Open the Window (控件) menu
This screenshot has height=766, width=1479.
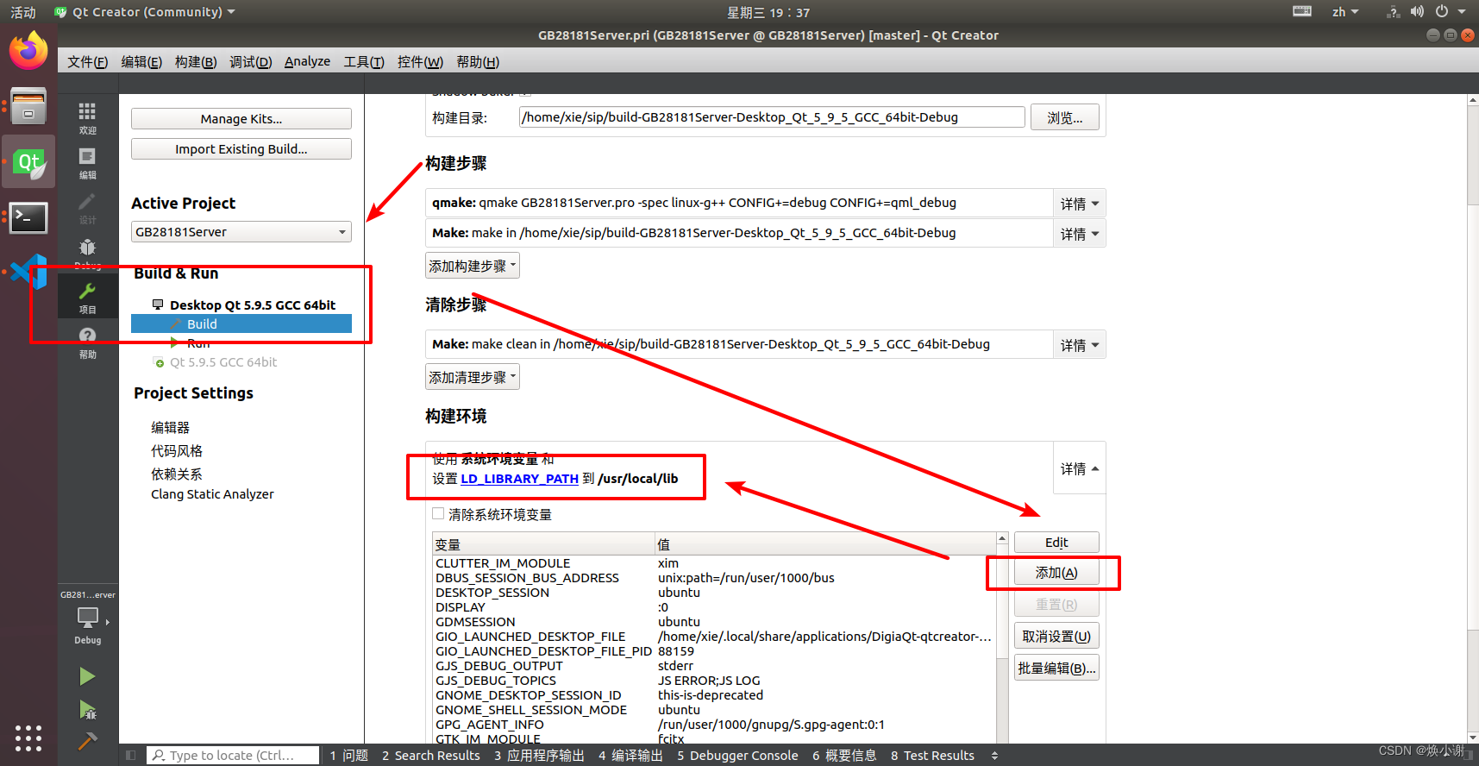(420, 61)
